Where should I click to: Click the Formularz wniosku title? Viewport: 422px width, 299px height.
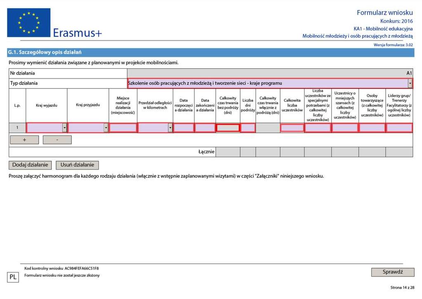click(384, 13)
